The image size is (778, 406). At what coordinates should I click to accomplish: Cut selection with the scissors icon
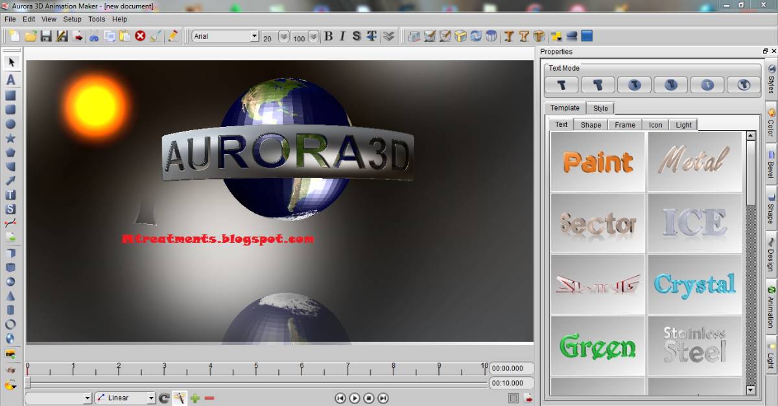(x=94, y=36)
